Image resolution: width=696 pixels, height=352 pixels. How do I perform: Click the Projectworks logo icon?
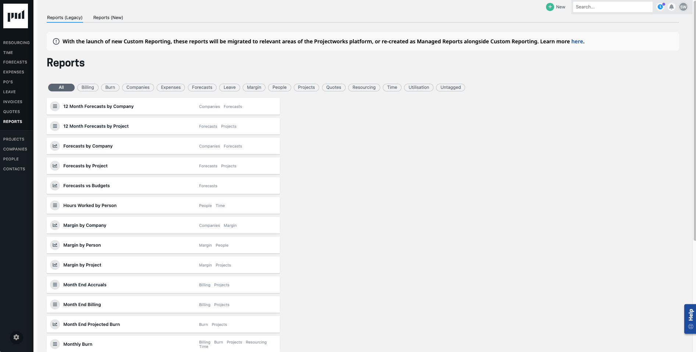(15, 16)
